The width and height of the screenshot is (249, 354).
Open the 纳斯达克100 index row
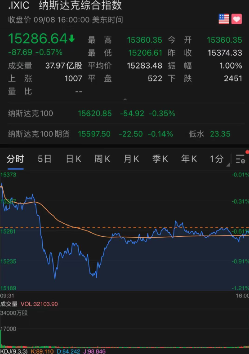coord(126,113)
